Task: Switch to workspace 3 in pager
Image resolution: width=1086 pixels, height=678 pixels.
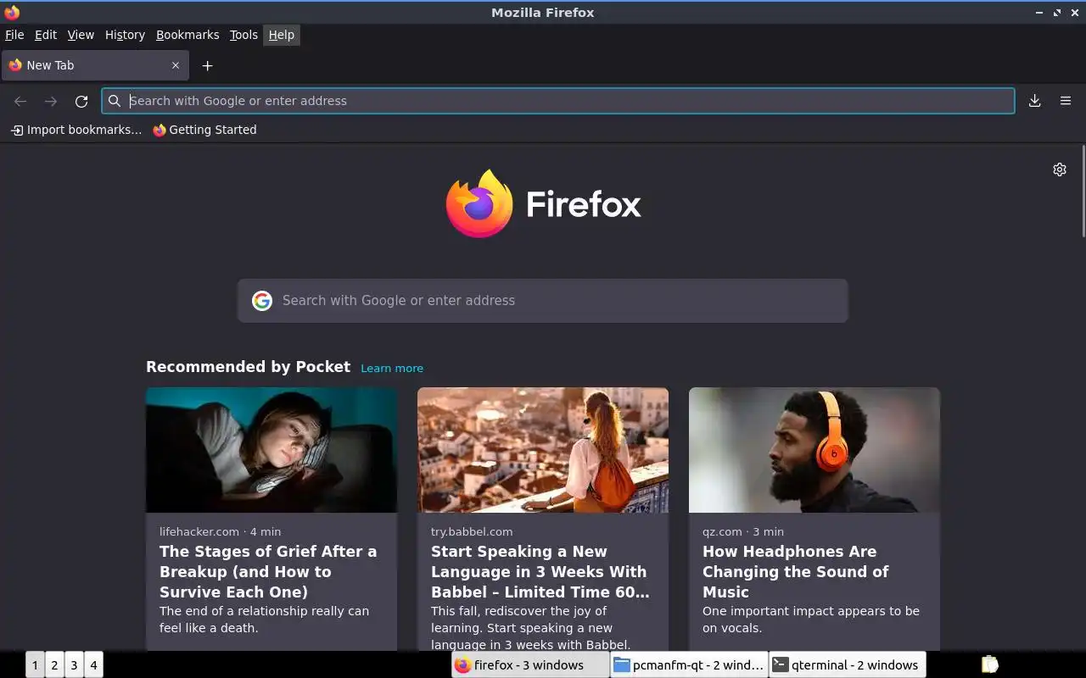Action: tap(74, 665)
